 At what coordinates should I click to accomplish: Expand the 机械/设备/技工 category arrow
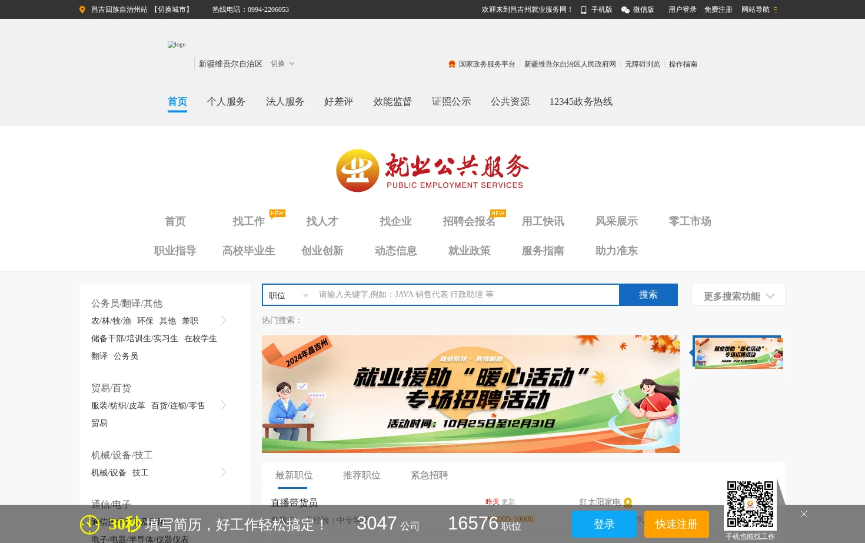pyautogui.click(x=224, y=472)
